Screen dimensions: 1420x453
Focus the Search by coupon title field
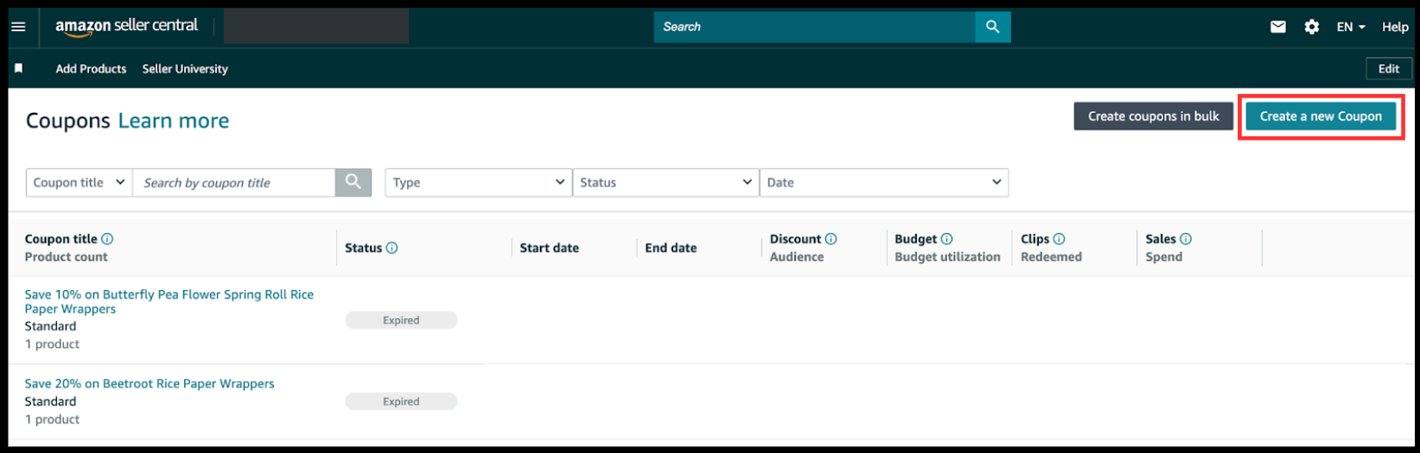(233, 182)
